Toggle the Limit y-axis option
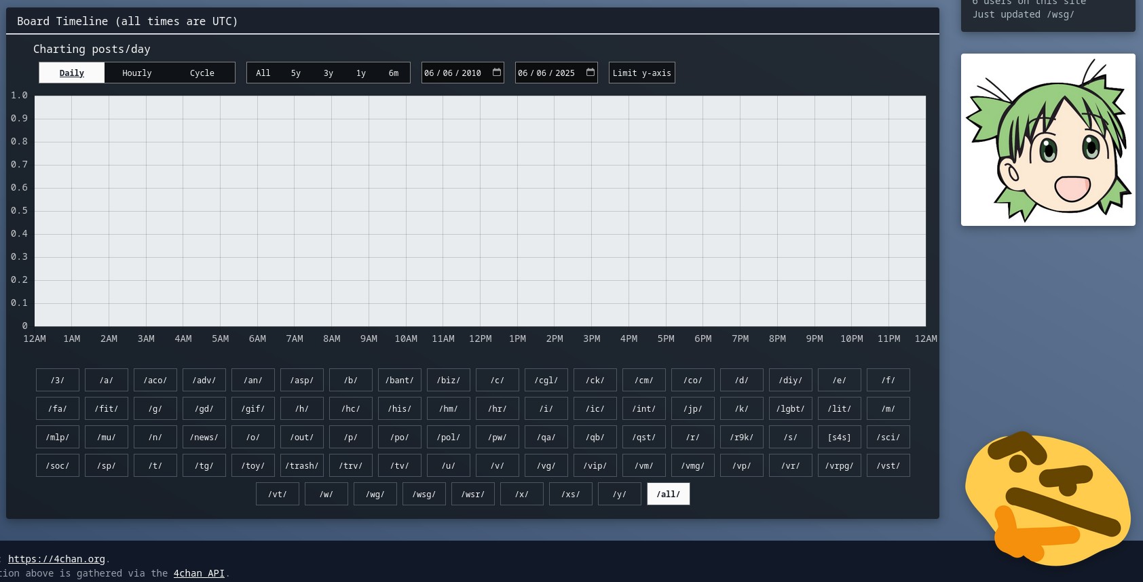Viewport: 1143px width, 582px height. point(642,73)
